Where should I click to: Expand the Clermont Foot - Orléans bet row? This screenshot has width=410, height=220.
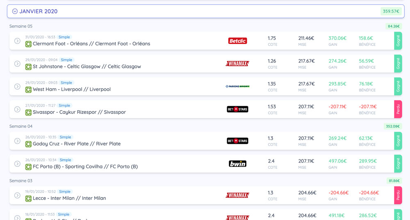[x=17, y=41]
